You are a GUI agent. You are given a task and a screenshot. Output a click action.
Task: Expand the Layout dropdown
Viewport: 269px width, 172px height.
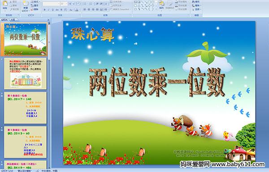[35, 2]
